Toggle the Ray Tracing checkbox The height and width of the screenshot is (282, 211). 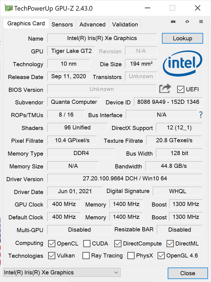86,256
